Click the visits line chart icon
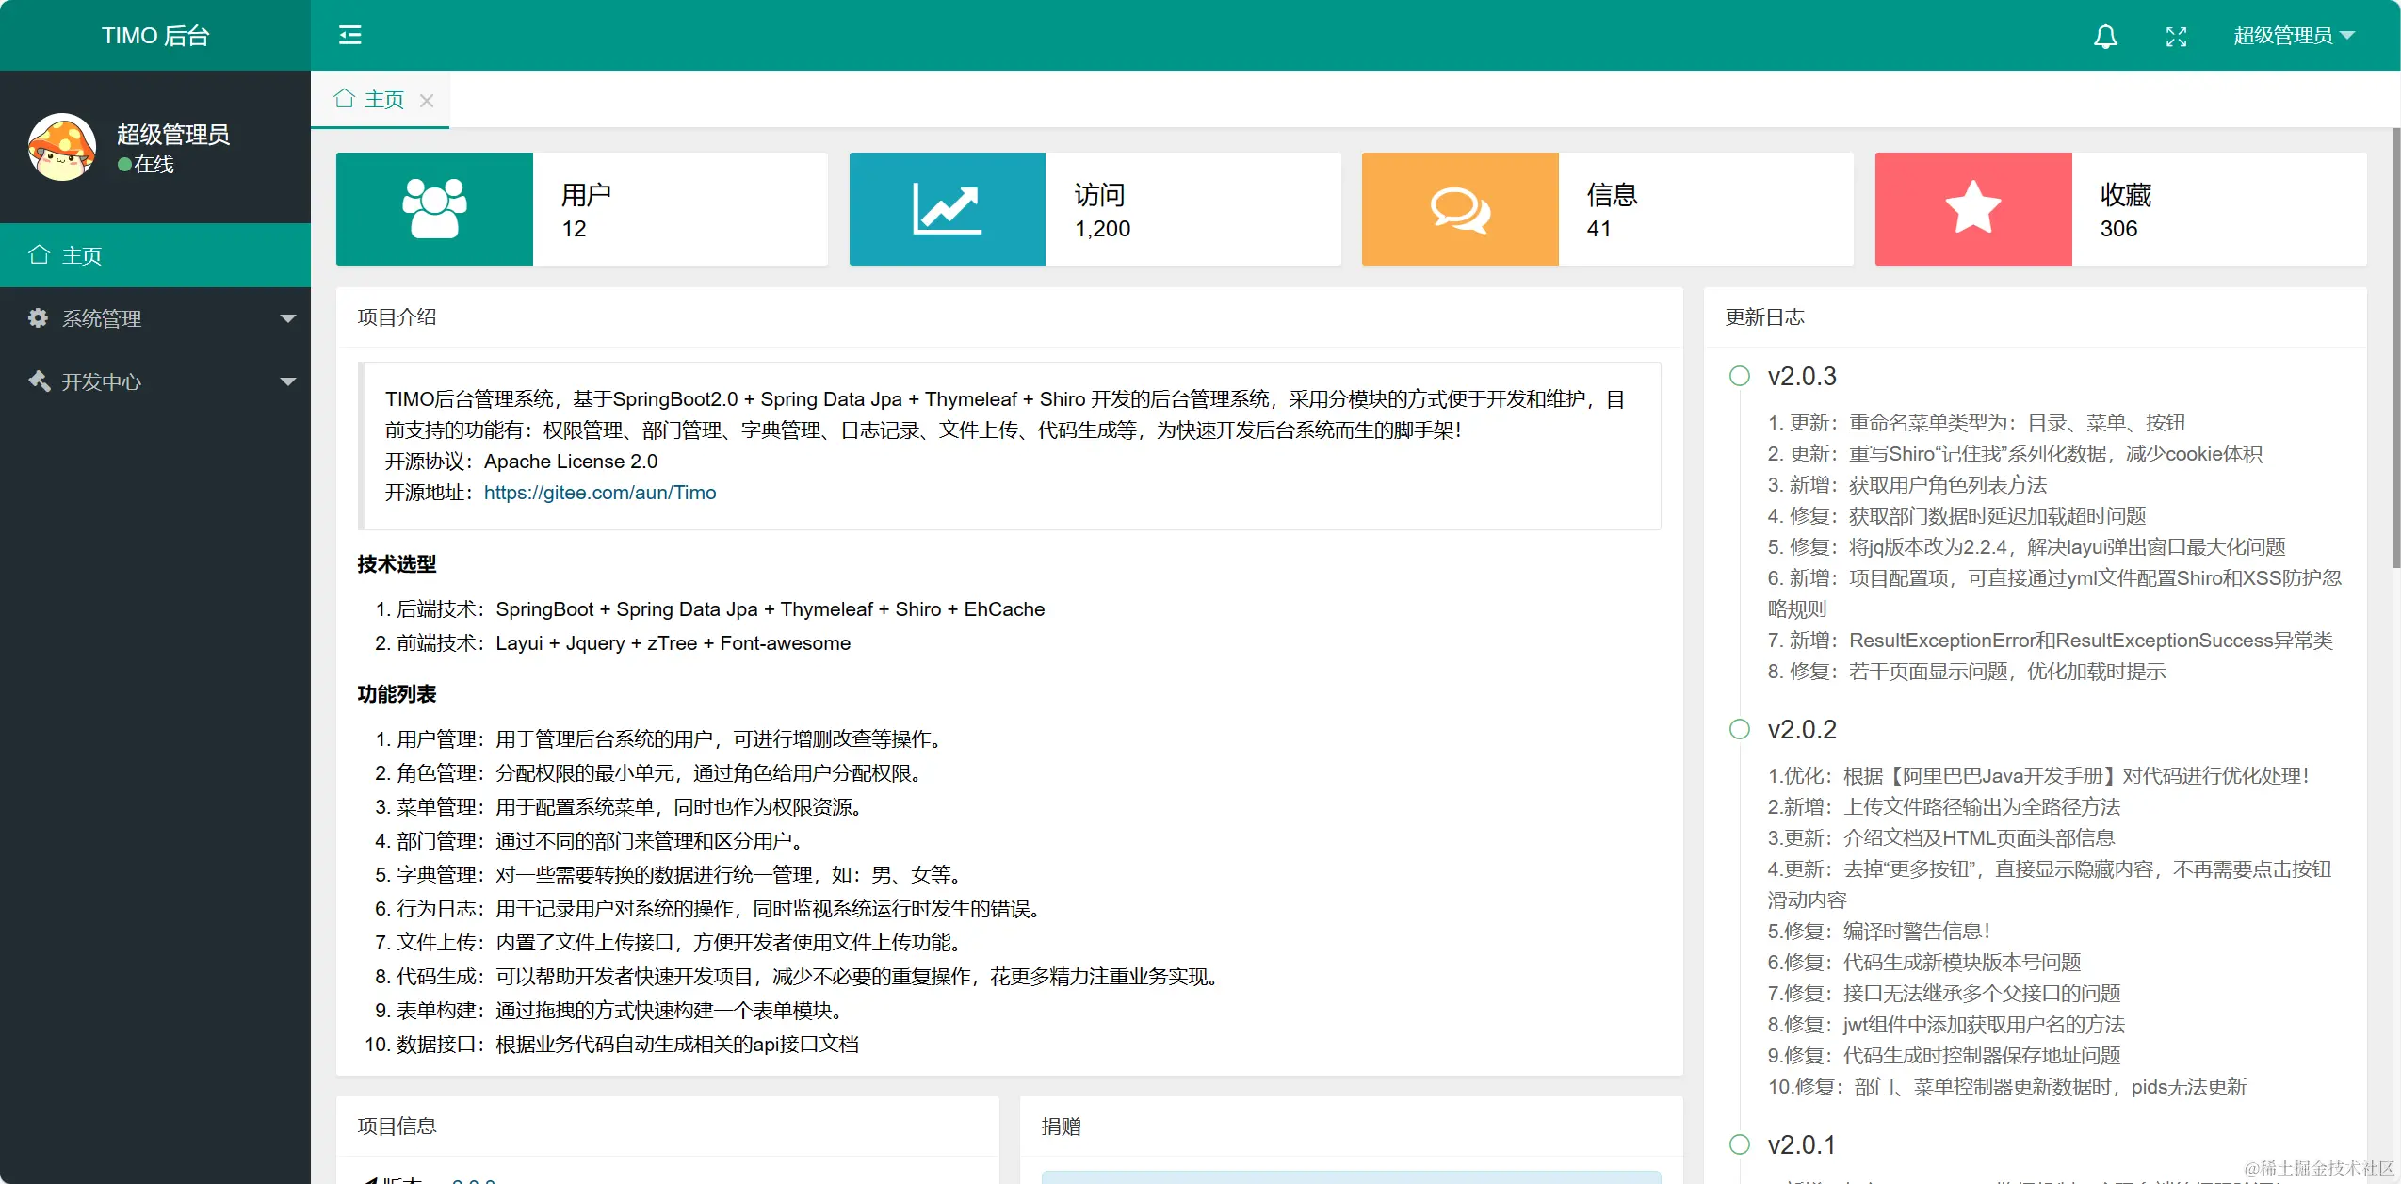 coord(947,209)
